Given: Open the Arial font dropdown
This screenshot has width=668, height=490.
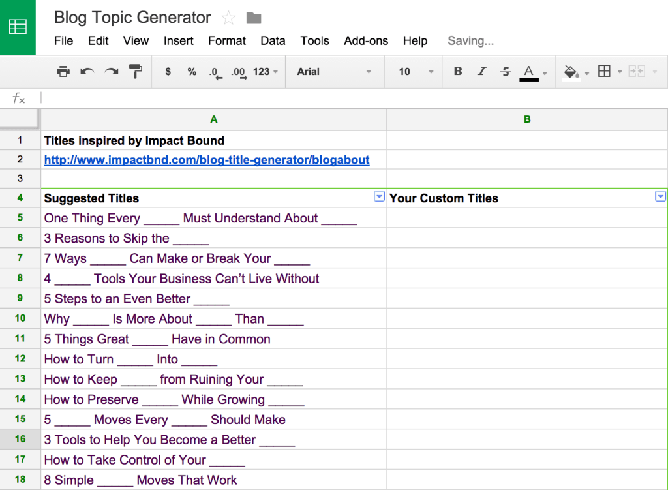Looking at the screenshot, I should 335,72.
